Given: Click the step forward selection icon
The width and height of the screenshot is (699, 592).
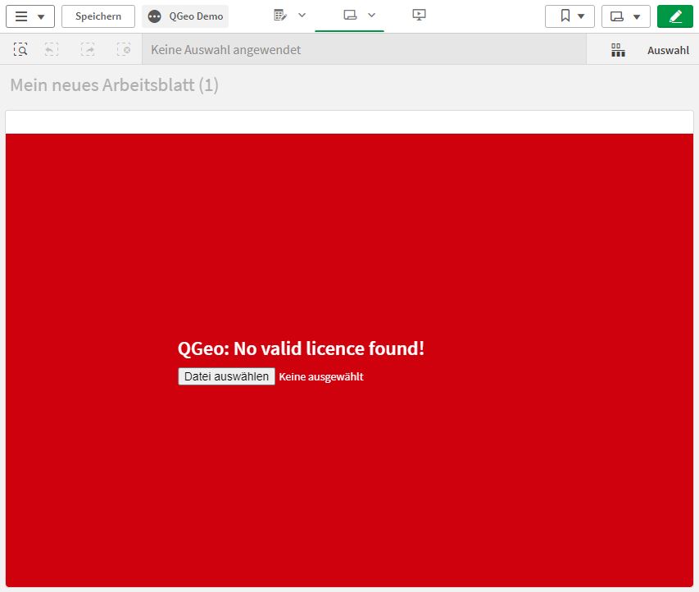Looking at the screenshot, I should click(x=88, y=50).
